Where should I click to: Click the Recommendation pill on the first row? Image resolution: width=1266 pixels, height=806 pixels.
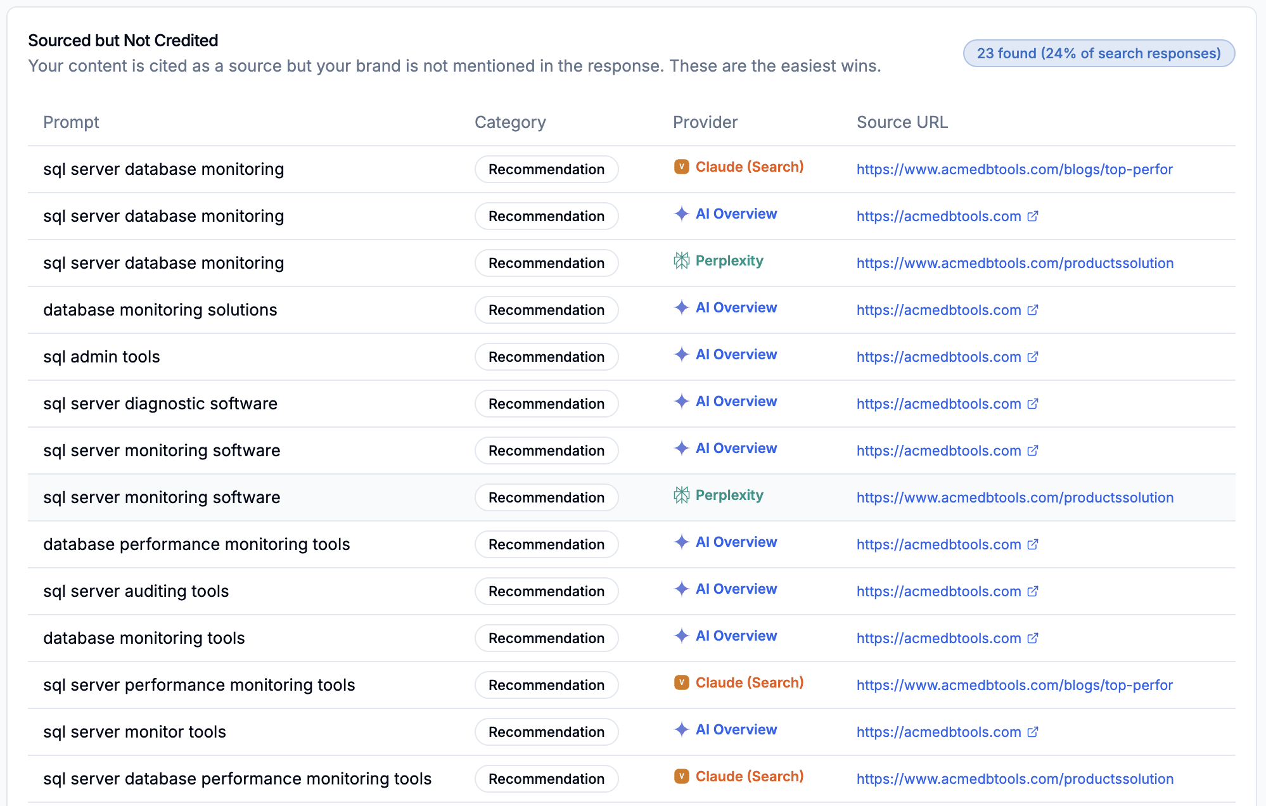pyautogui.click(x=546, y=169)
